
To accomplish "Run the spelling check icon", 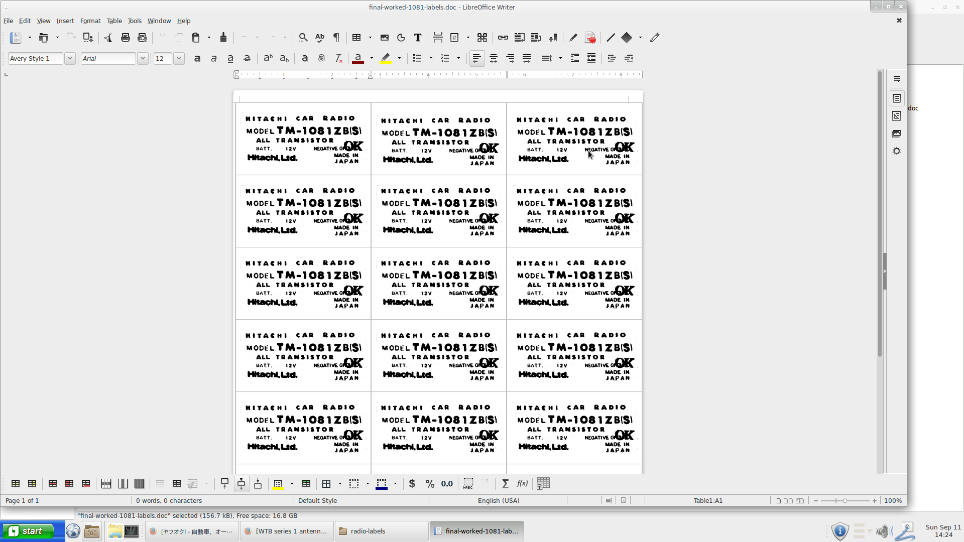I will click(x=320, y=38).
